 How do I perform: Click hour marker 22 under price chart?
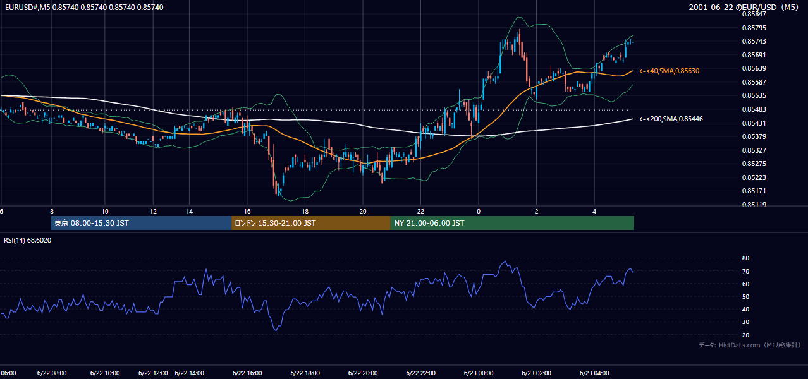point(420,211)
